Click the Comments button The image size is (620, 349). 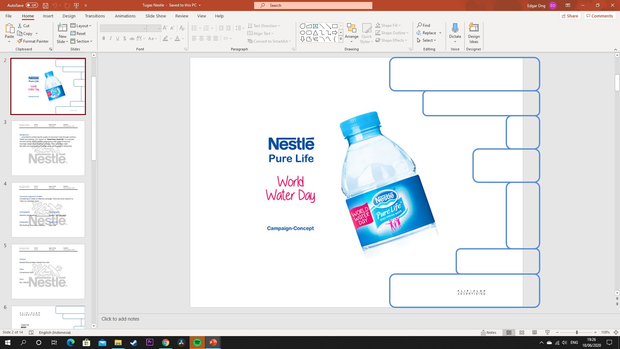[x=600, y=16]
